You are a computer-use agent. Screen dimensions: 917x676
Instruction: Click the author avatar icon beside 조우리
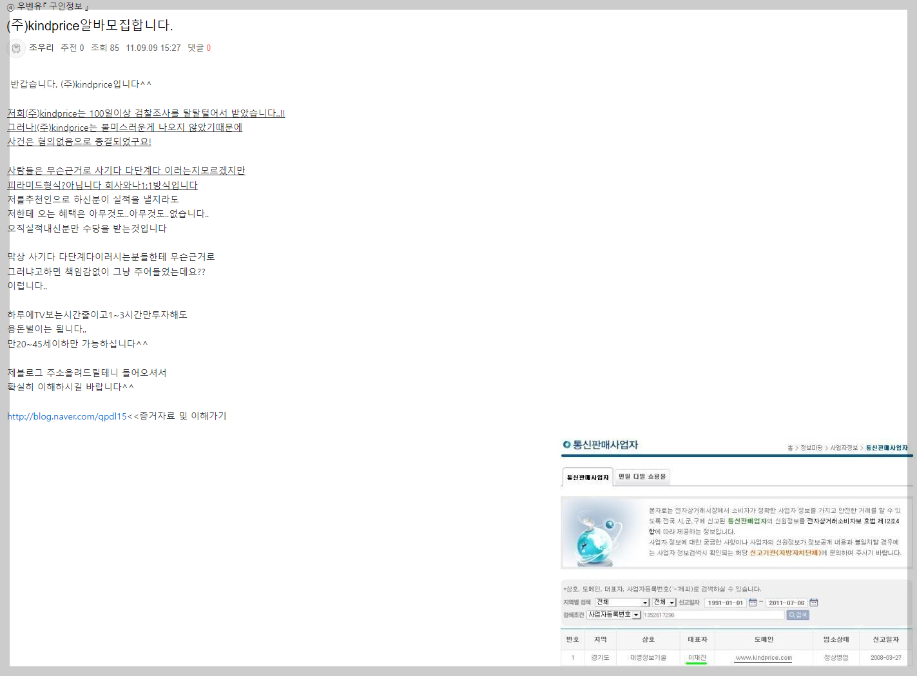16,48
